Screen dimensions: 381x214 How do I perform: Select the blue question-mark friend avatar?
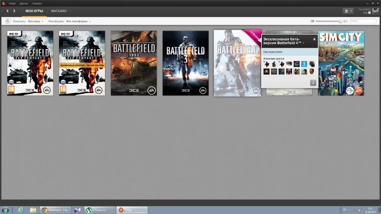(304, 64)
